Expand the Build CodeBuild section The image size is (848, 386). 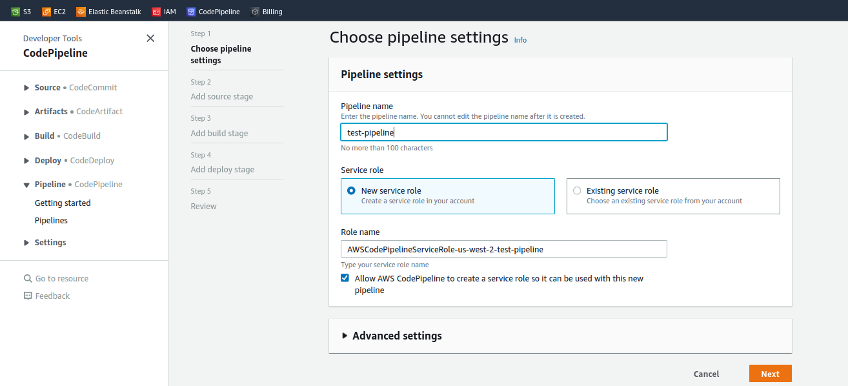pyautogui.click(x=26, y=136)
